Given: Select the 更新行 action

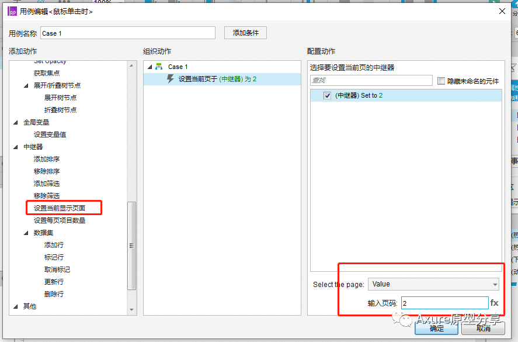Looking at the screenshot, I should tap(54, 282).
